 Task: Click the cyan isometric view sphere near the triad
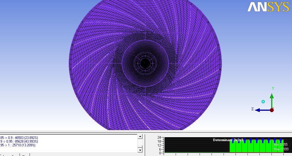coord(263,102)
